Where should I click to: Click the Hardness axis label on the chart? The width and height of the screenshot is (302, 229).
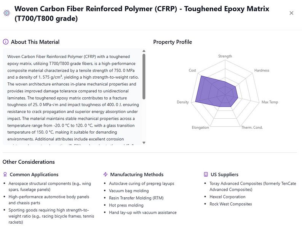(262, 70)
